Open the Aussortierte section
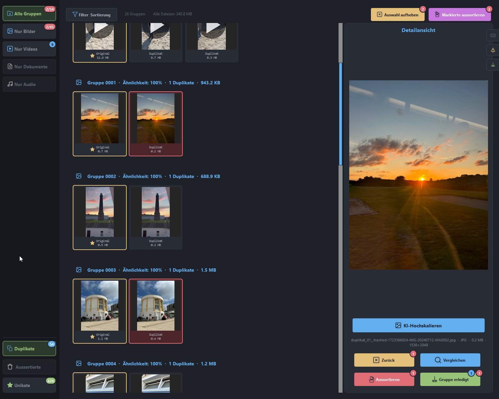This screenshot has height=399, width=499. [29, 367]
